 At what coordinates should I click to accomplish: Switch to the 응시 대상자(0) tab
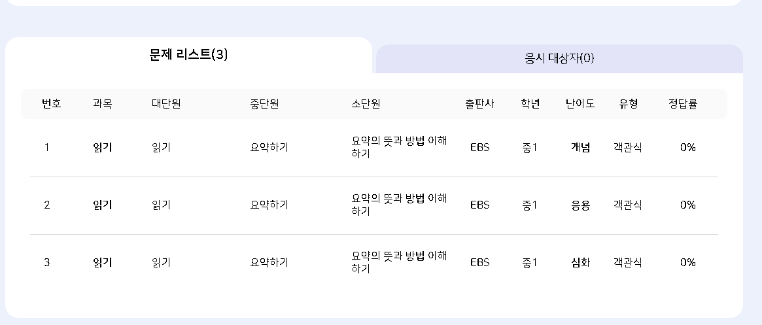(x=559, y=59)
